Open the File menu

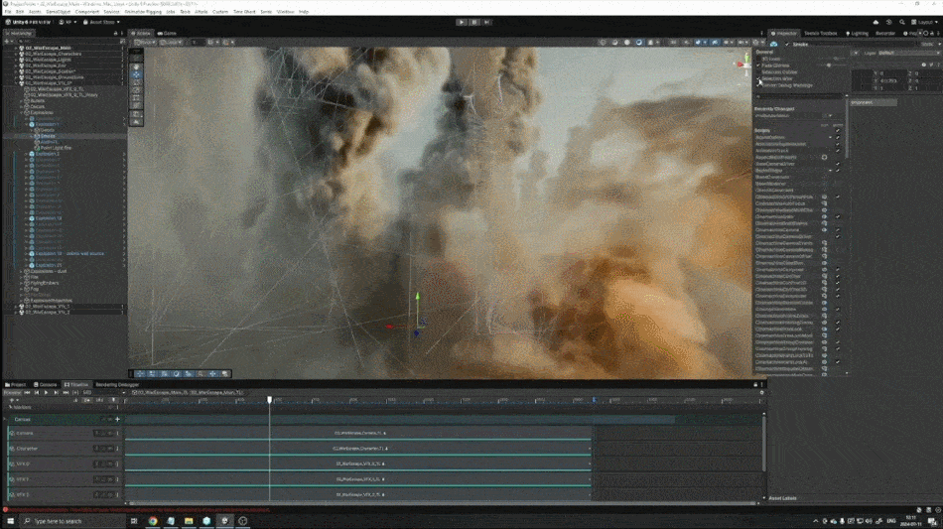(8, 12)
